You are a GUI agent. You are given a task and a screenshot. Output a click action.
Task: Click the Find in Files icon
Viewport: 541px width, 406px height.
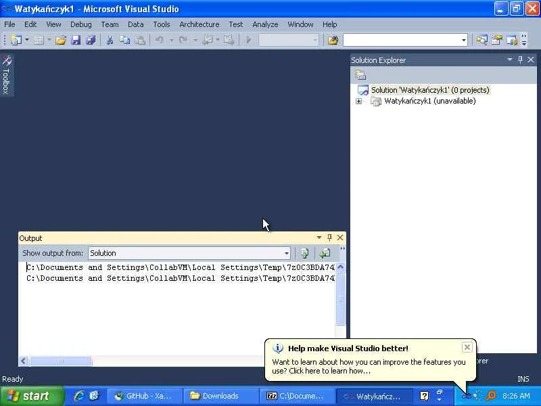(x=333, y=40)
